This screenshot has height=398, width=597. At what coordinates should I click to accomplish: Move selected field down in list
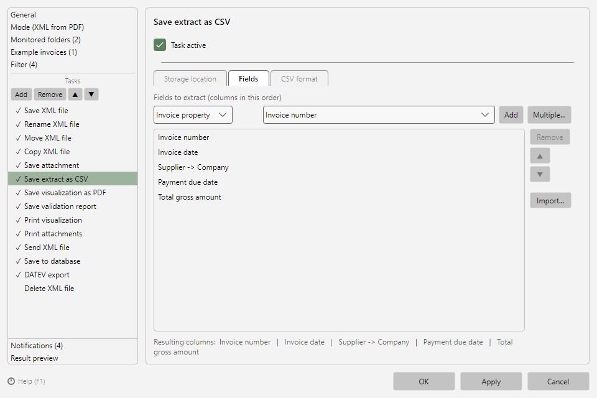540,174
